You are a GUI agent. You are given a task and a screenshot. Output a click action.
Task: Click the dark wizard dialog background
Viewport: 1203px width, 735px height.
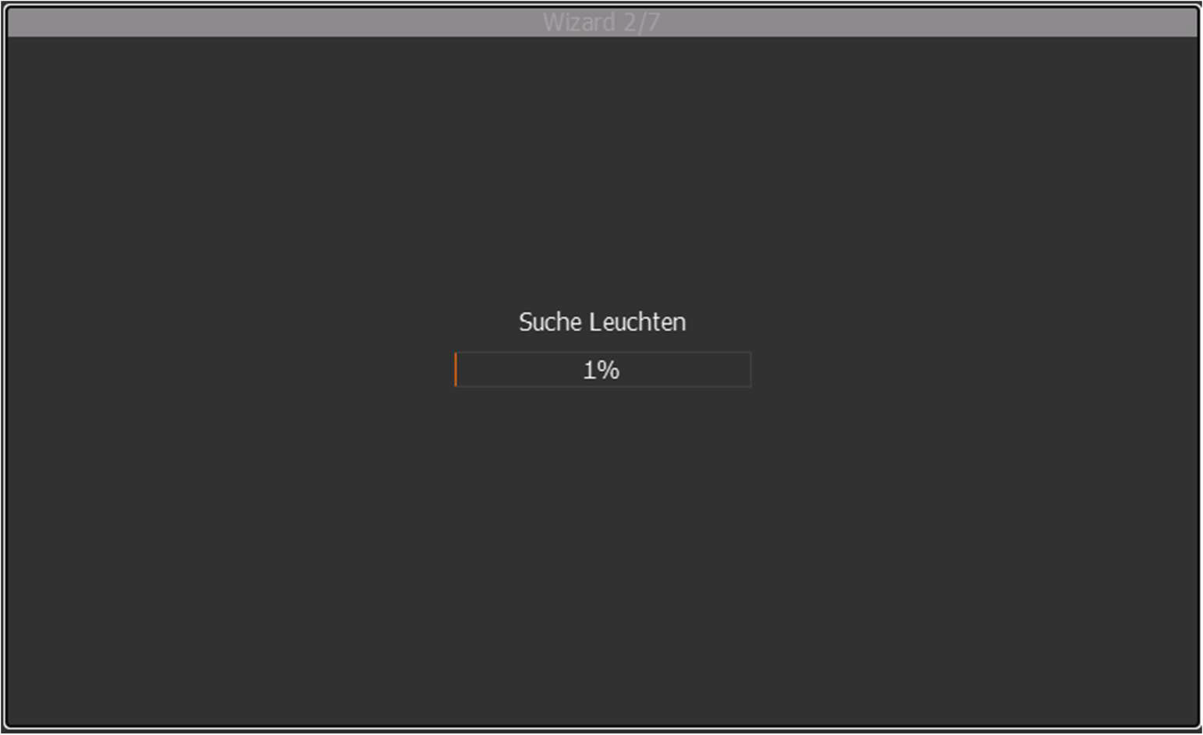pos(601,546)
